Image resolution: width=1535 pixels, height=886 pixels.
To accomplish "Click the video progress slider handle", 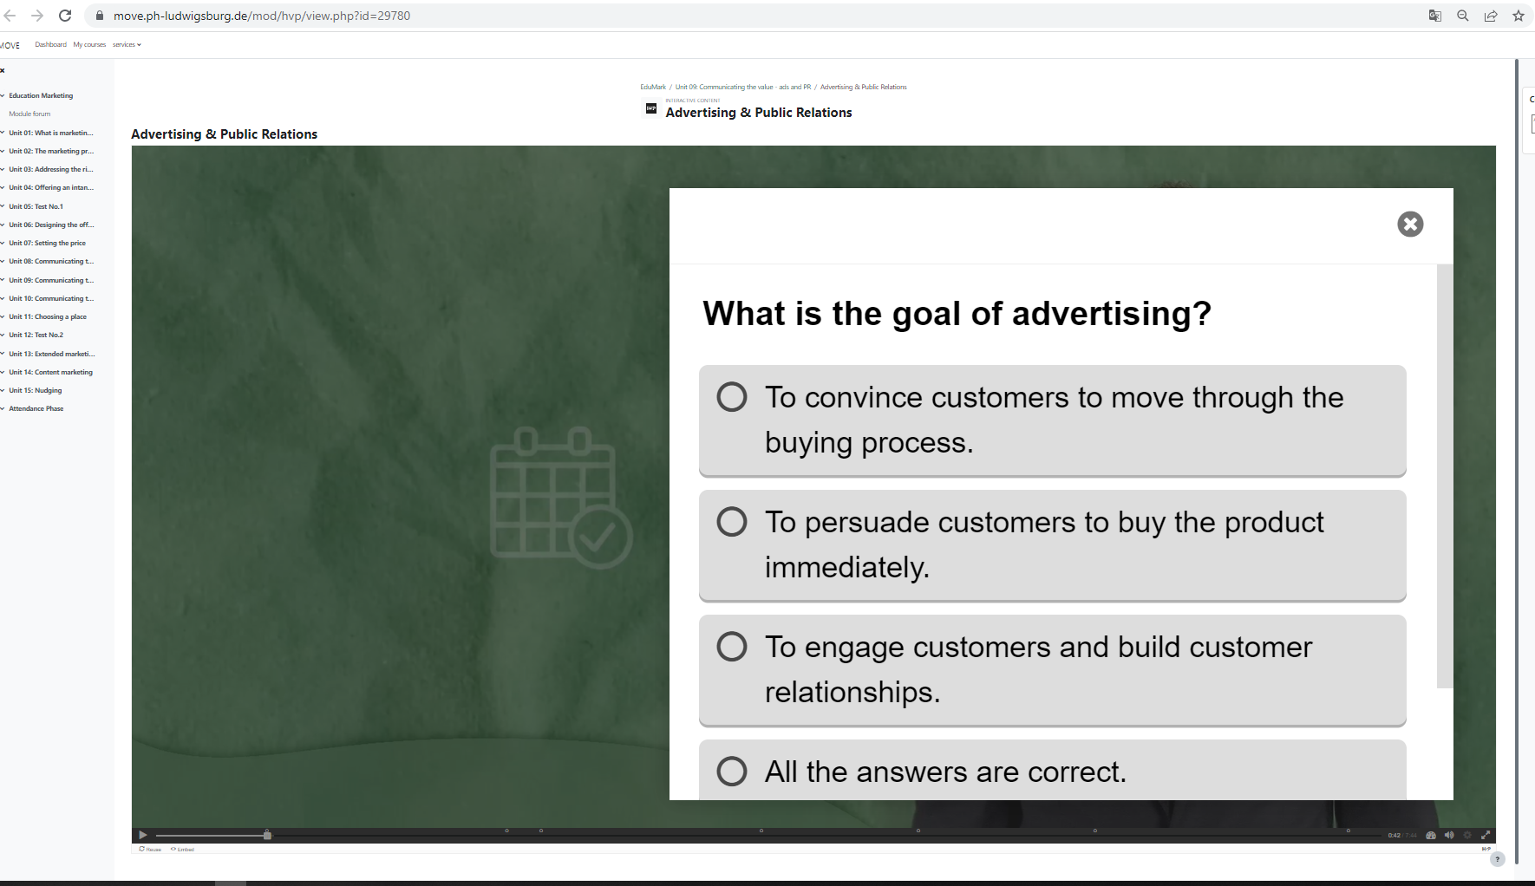I will click(x=267, y=835).
